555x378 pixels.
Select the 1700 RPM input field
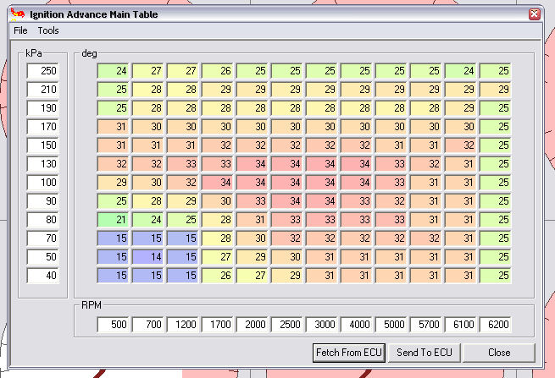click(217, 325)
